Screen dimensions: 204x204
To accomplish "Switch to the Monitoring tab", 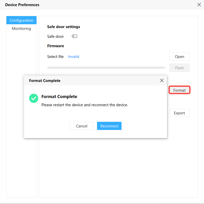I will coord(21,29).
